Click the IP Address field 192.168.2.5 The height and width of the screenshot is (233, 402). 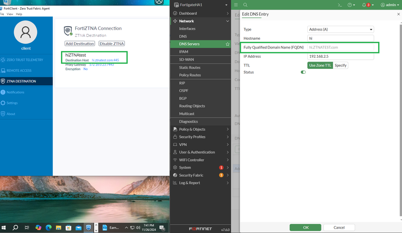[340, 56]
